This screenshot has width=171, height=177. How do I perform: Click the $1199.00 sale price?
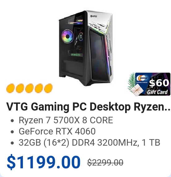tap(44, 162)
